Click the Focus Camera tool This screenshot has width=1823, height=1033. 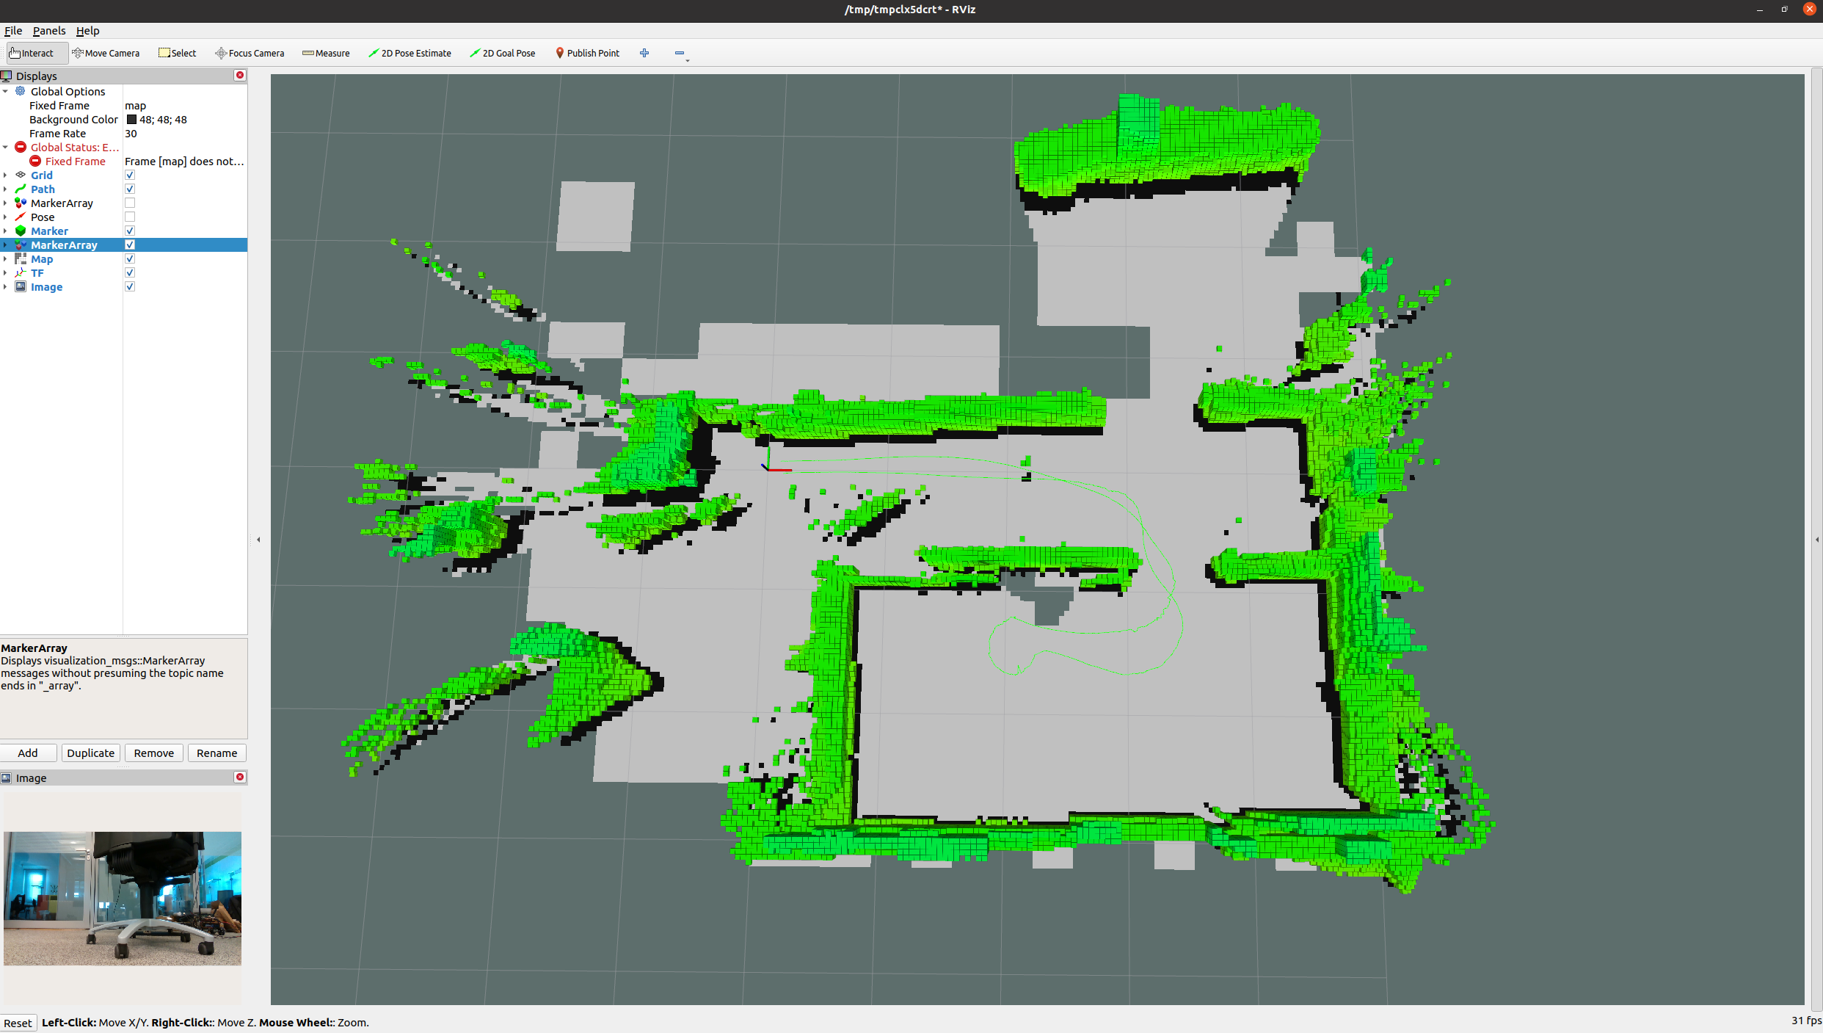tap(250, 53)
